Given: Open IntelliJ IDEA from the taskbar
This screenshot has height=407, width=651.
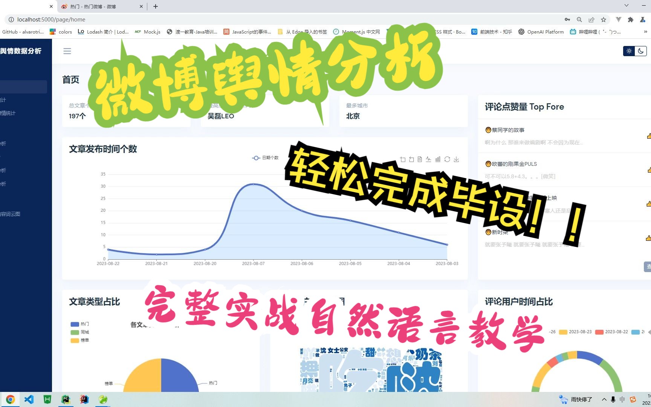Looking at the screenshot, I should pos(84,399).
